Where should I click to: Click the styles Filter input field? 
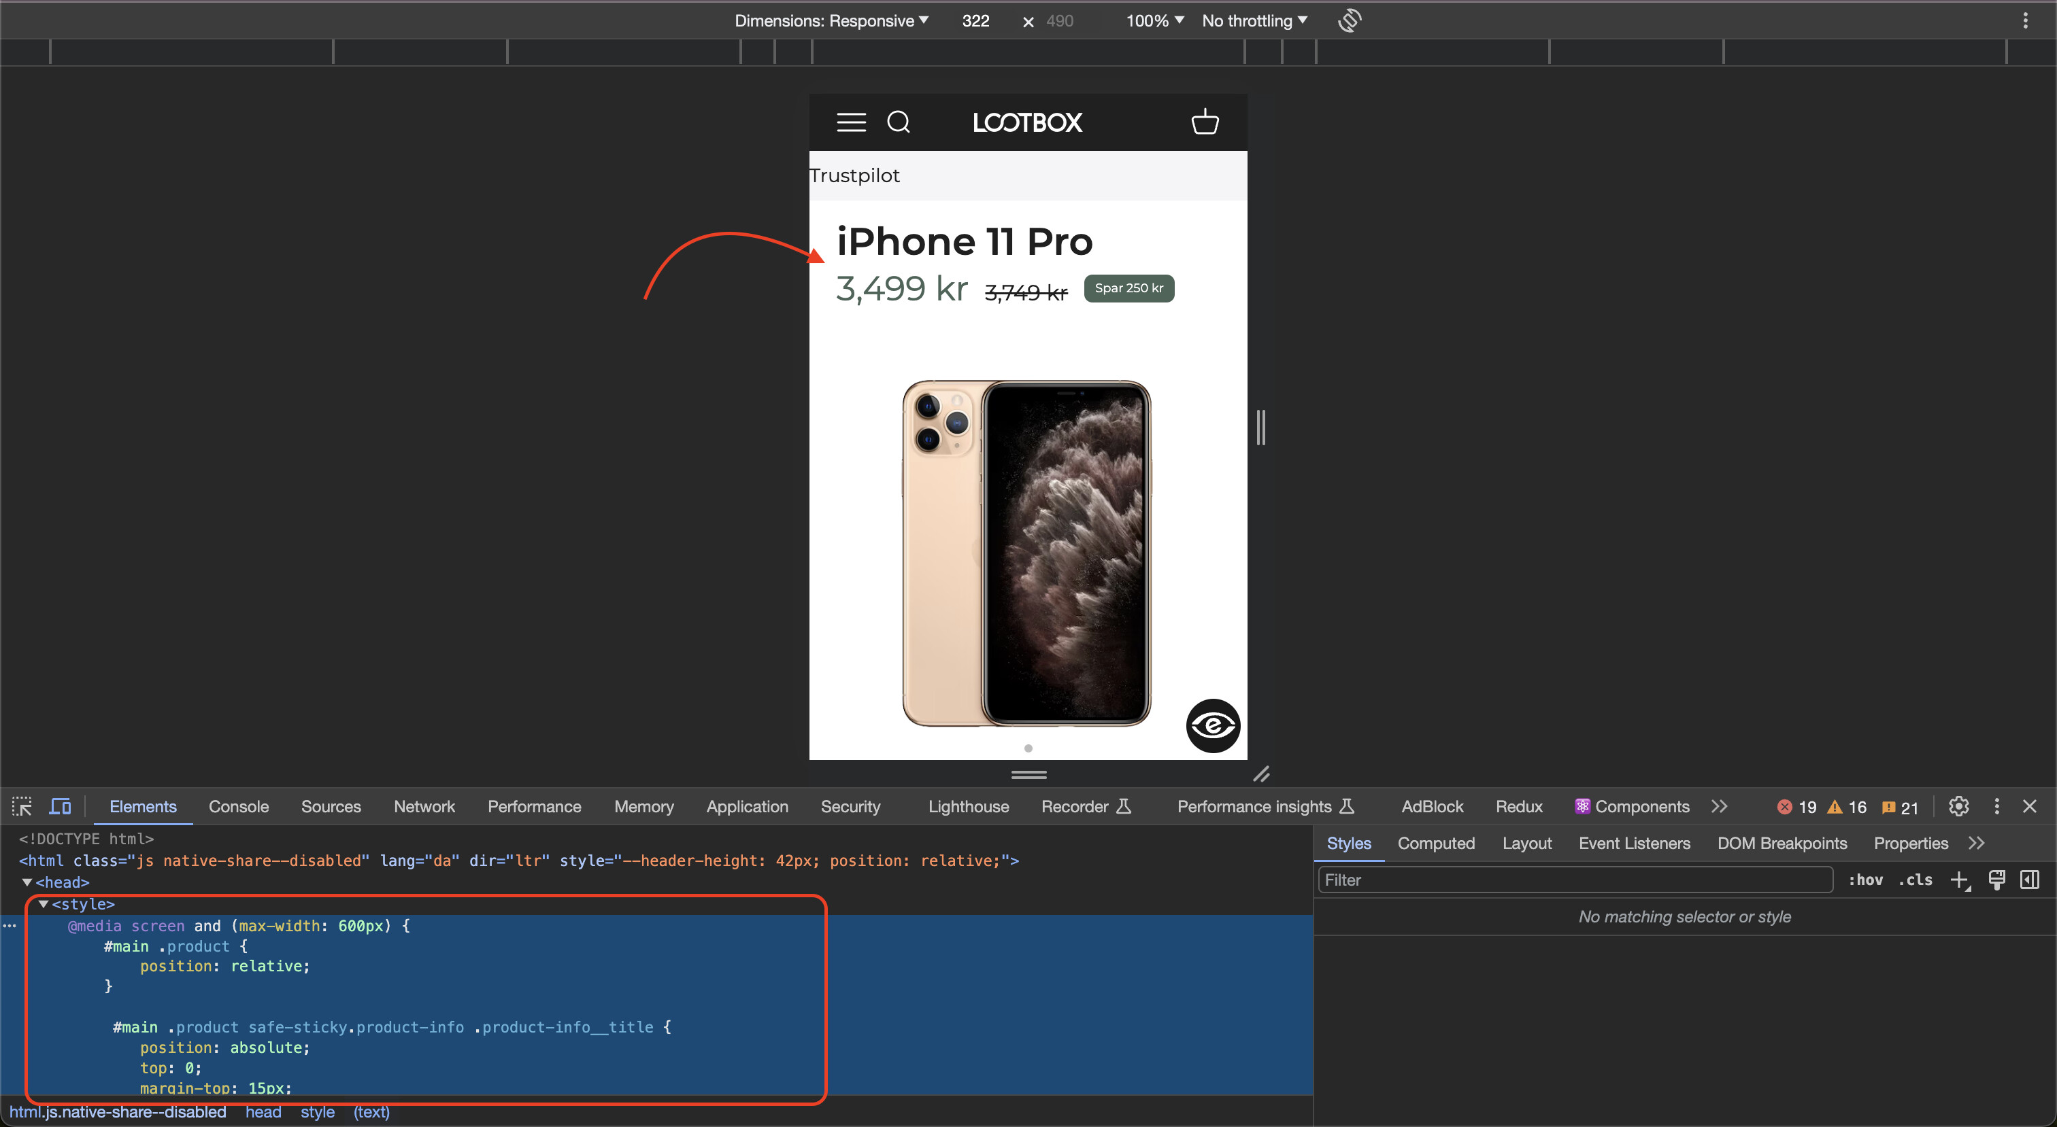click(x=1573, y=880)
